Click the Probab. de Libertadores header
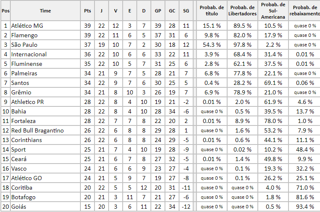Screen dimensions: 320x212 242,11
